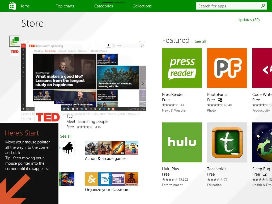Click the Education category text under TeacherKit
This screenshot has height=204, width=272.
(214, 185)
